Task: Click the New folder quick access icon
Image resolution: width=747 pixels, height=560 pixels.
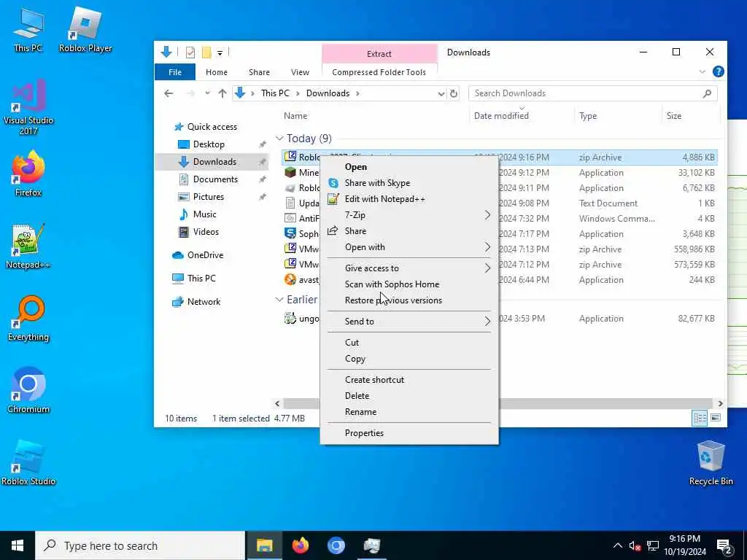Action: pyautogui.click(x=206, y=52)
